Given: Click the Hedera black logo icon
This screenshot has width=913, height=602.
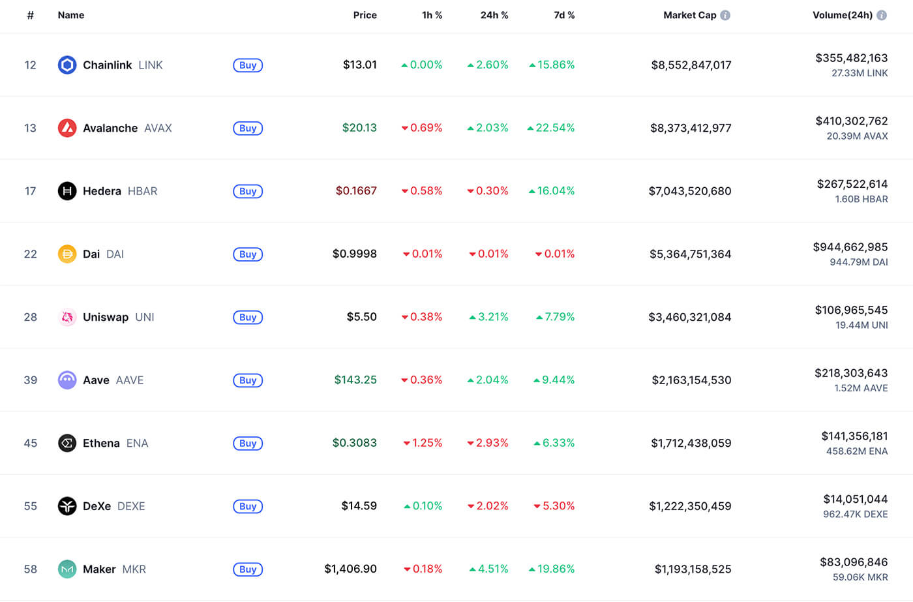Looking at the screenshot, I should 67,191.
